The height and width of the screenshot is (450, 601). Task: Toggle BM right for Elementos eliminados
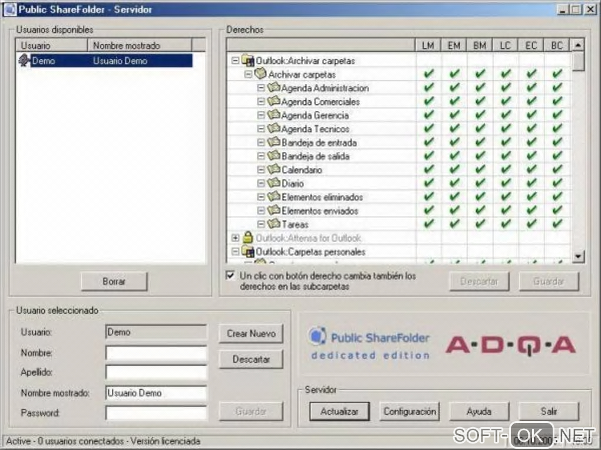[x=480, y=197]
